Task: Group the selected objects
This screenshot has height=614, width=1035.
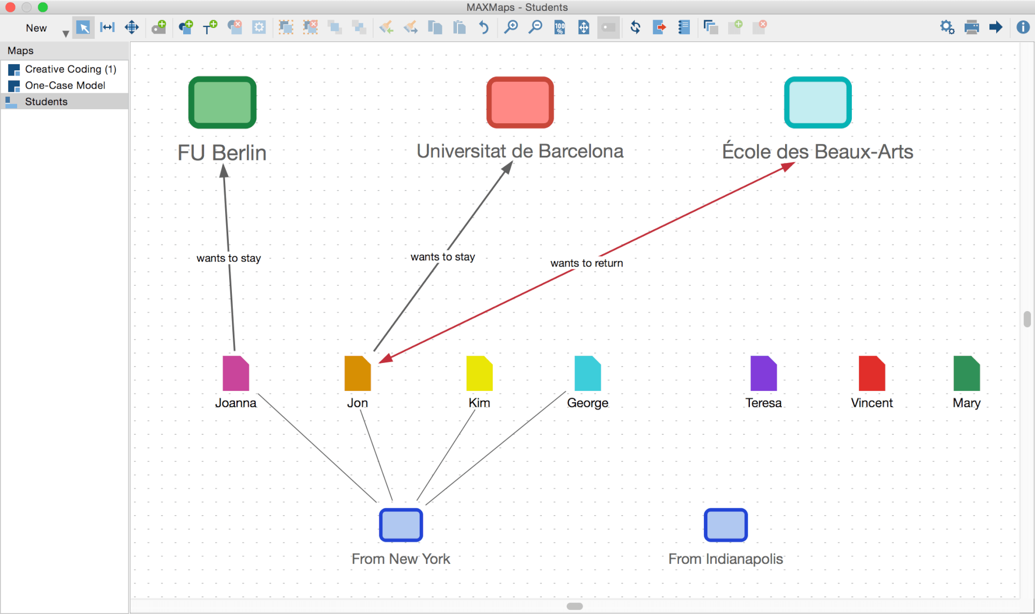Action: point(286,27)
